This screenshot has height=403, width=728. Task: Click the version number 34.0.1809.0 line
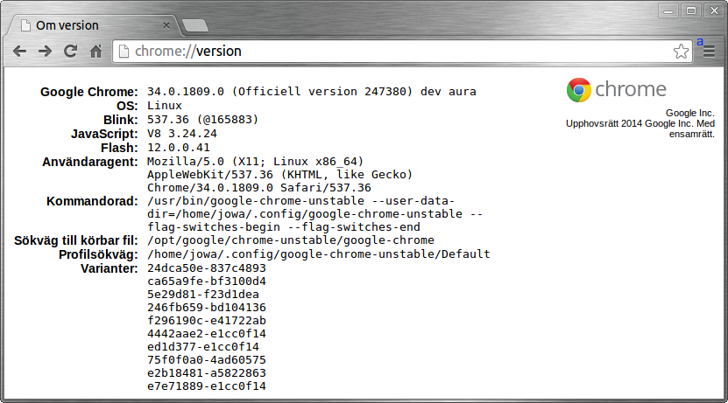point(312,91)
